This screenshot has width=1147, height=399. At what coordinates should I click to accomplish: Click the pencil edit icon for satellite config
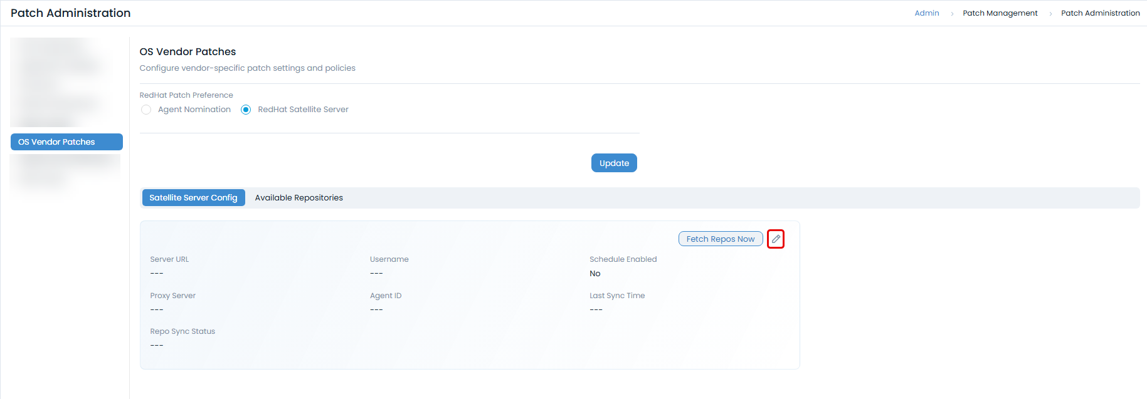tap(776, 239)
